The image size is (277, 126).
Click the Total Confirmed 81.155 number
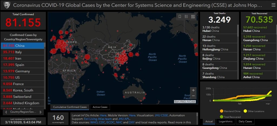click(23, 22)
